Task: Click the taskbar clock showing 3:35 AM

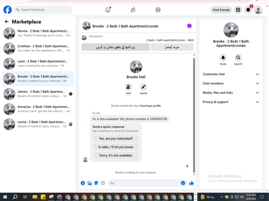Action: [x=251, y=197]
